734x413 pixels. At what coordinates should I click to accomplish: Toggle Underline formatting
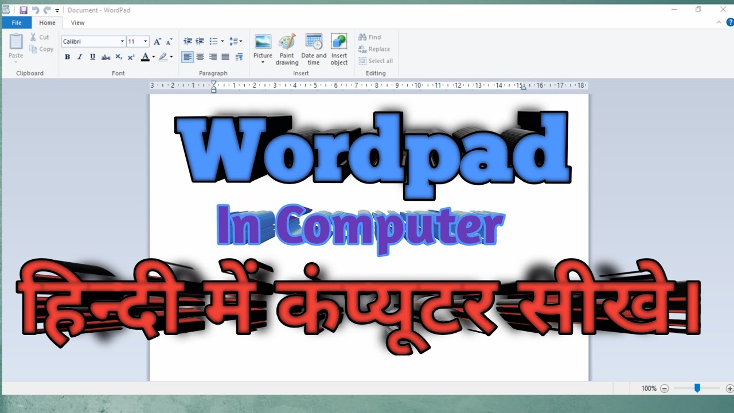pos(92,57)
